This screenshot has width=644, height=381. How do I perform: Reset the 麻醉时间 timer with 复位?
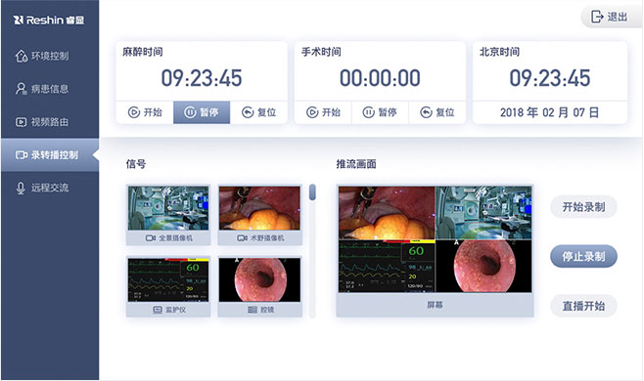pos(258,112)
